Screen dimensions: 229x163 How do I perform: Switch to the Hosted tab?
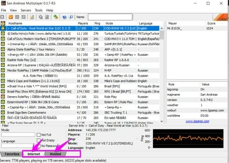coord(55,154)
